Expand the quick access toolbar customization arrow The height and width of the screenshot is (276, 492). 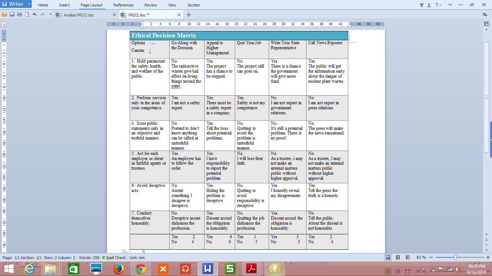(x=50, y=14)
